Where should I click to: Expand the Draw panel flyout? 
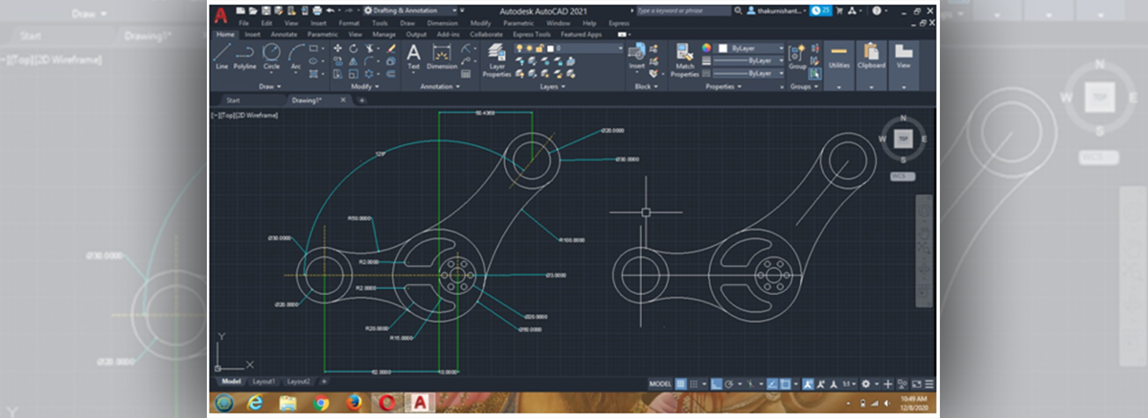pos(270,87)
